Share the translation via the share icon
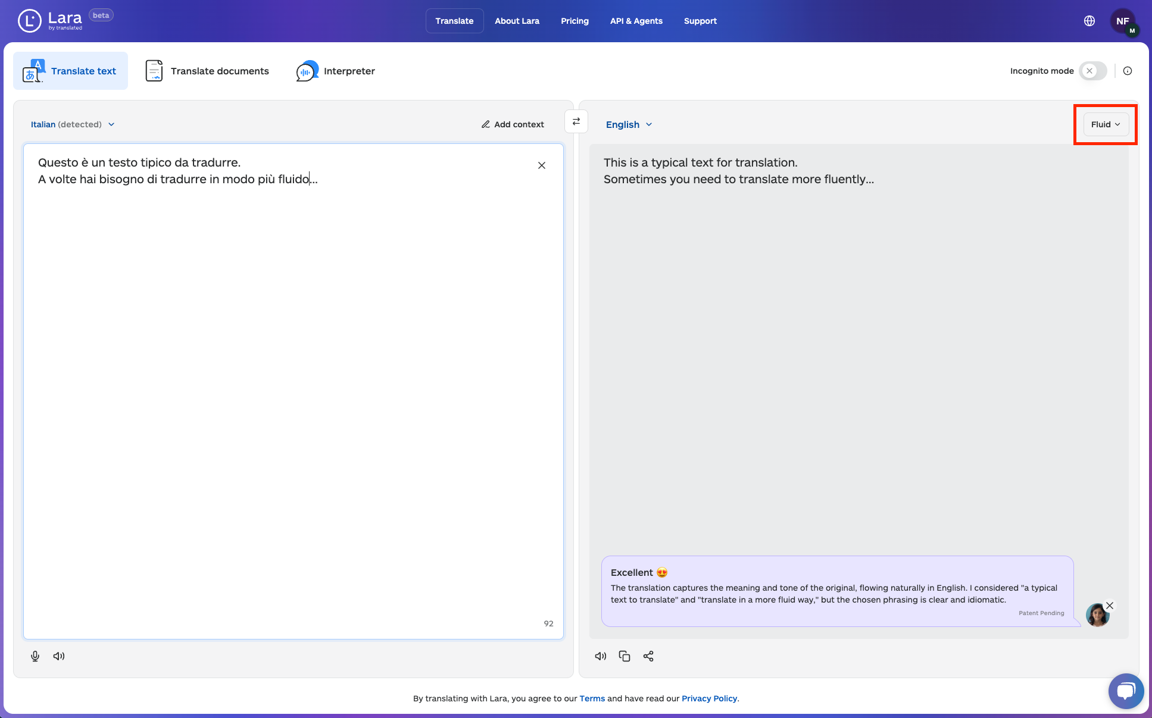 (648, 656)
